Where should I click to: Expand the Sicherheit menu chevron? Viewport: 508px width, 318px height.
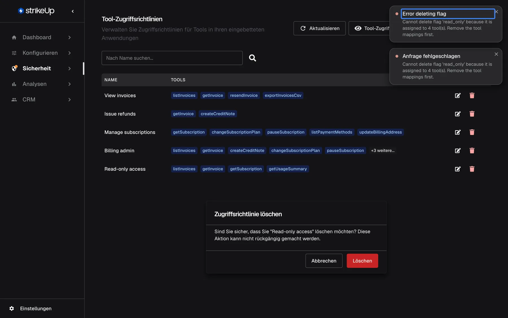(x=69, y=68)
